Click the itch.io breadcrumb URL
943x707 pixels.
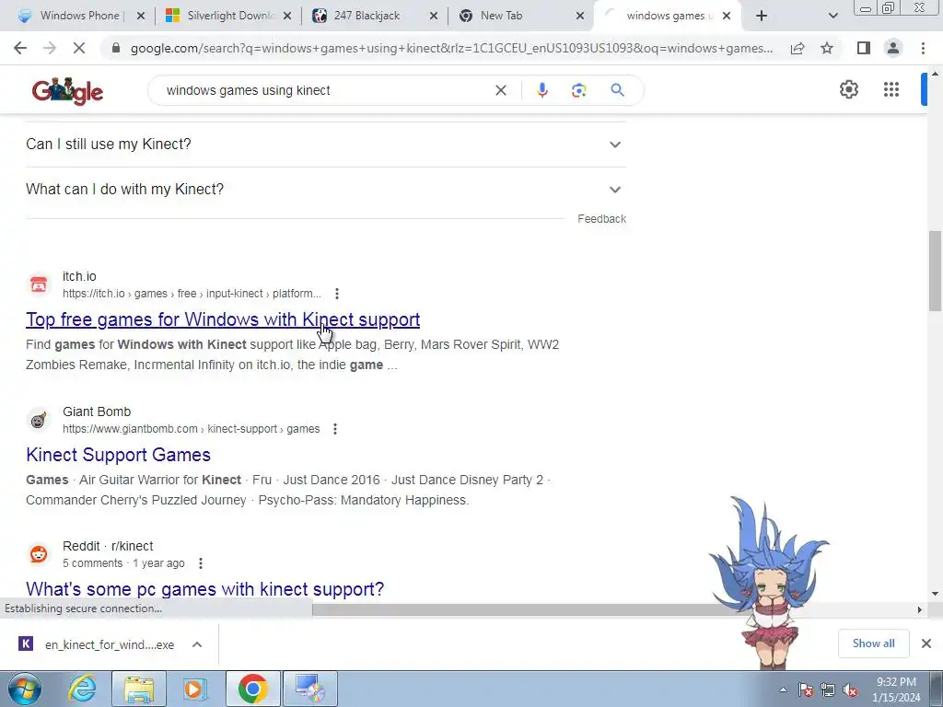pos(192,294)
